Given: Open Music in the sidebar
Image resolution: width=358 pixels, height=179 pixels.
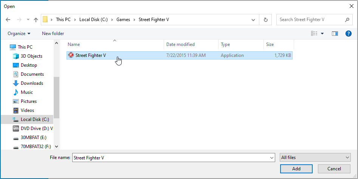Looking at the screenshot, I should pyautogui.click(x=27, y=92).
